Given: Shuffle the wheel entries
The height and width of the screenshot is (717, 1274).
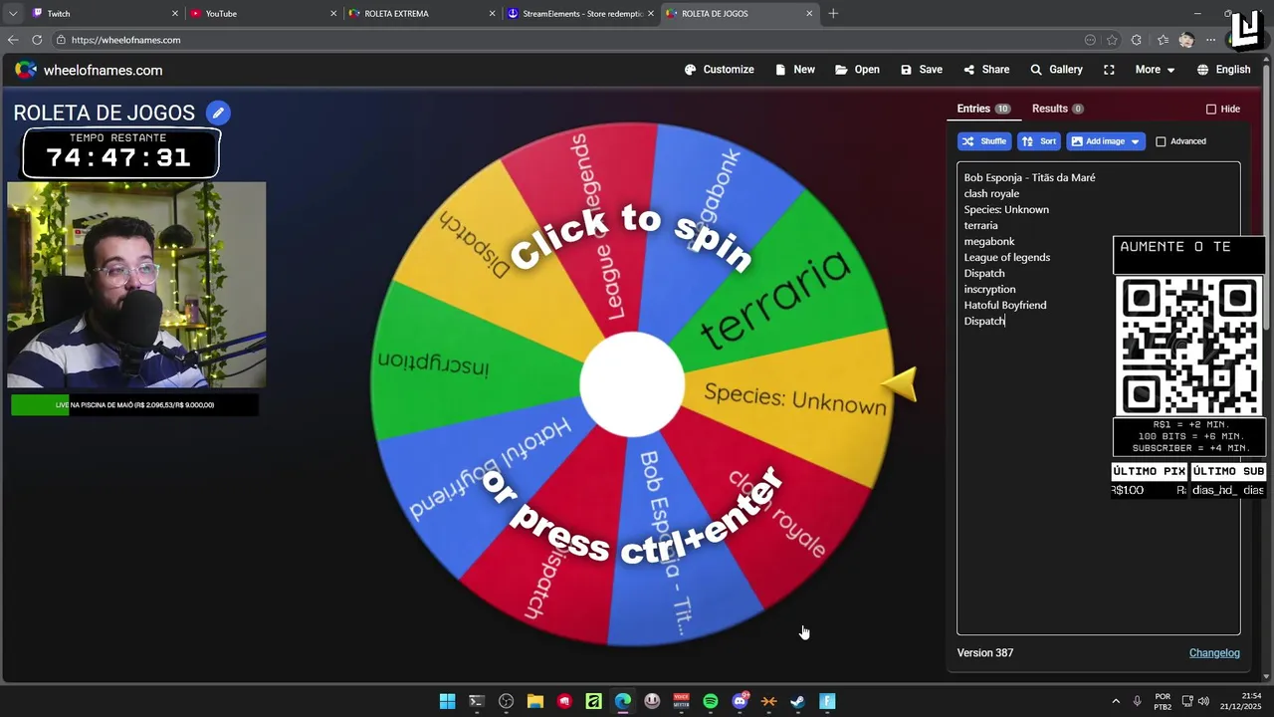Looking at the screenshot, I should point(984,141).
